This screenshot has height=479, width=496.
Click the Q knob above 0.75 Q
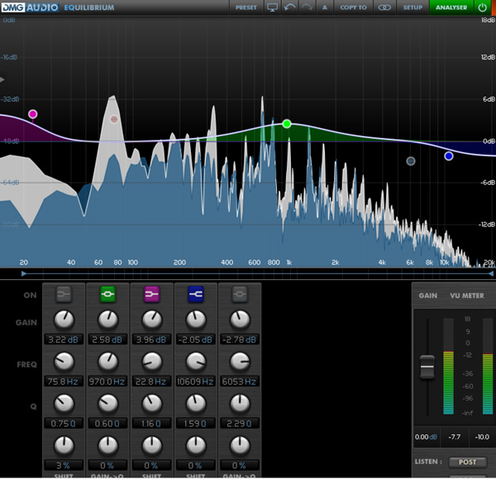click(x=64, y=404)
